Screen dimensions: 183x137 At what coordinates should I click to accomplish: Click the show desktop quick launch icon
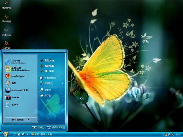click(23, 134)
